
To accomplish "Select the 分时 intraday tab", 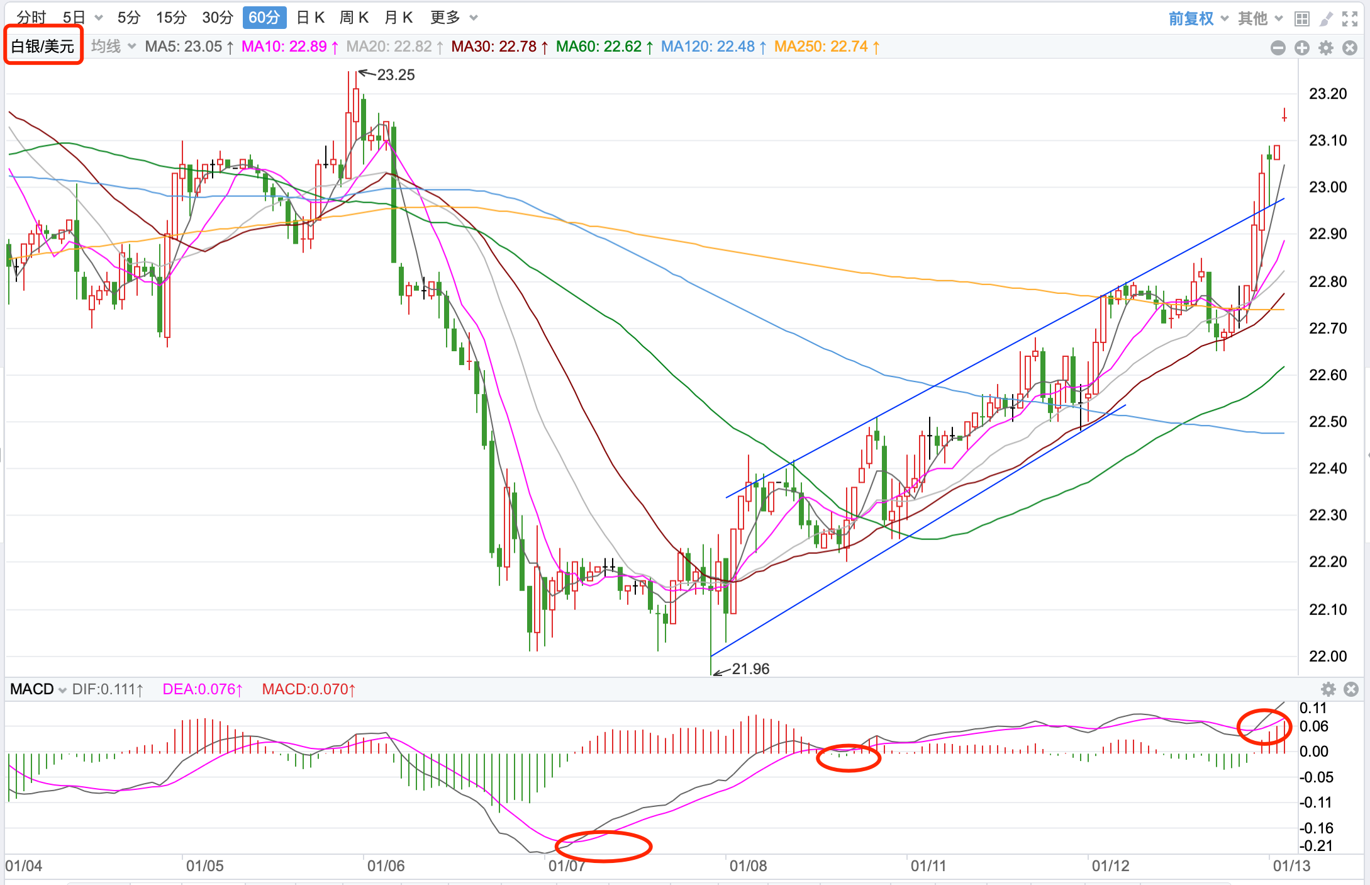I will pyautogui.click(x=31, y=18).
